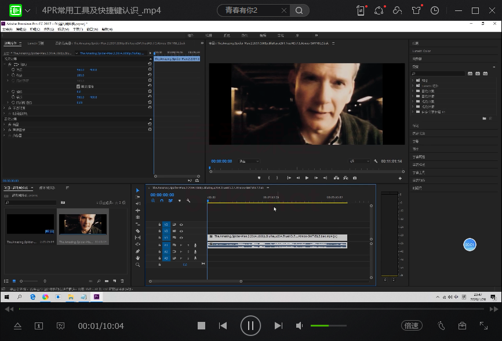Select the Pen tool
502x341 pixels.
(x=137, y=251)
